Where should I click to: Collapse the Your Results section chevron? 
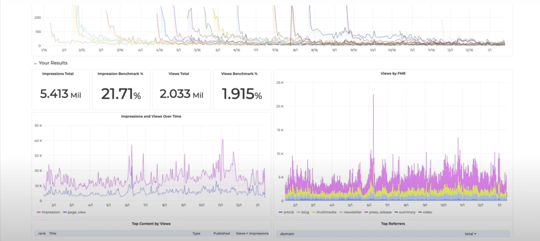35,63
